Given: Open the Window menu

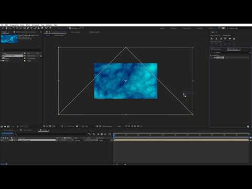Looking at the screenshot, I should 49,25.
